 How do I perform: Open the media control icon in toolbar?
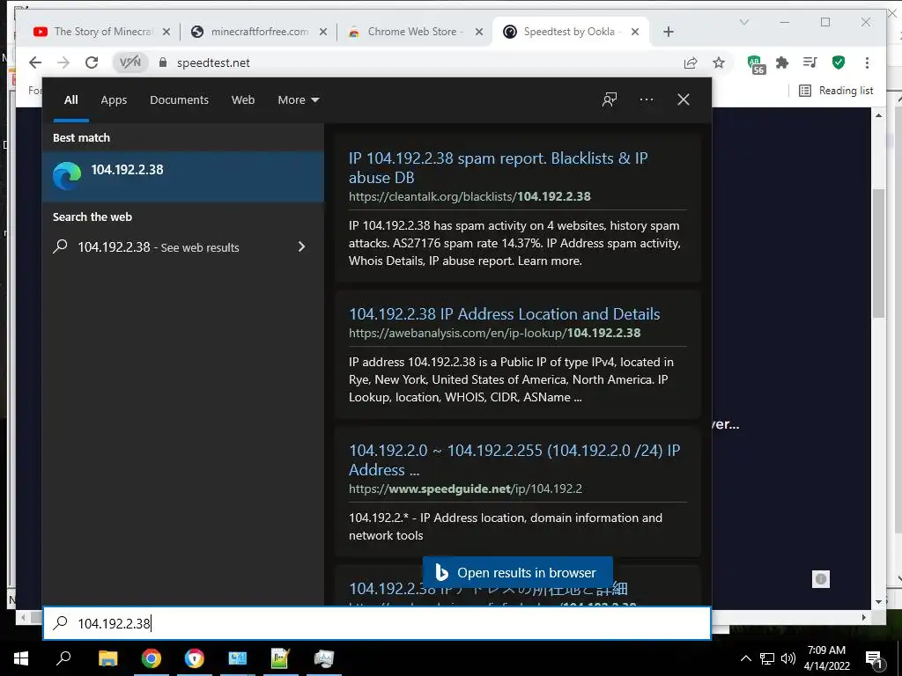(810, 62)
